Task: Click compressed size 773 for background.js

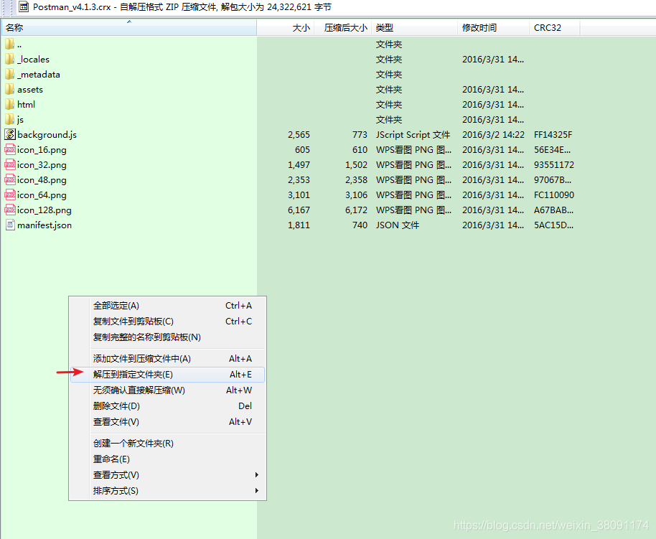Action: pyautogui.click(x=360, y=135)
